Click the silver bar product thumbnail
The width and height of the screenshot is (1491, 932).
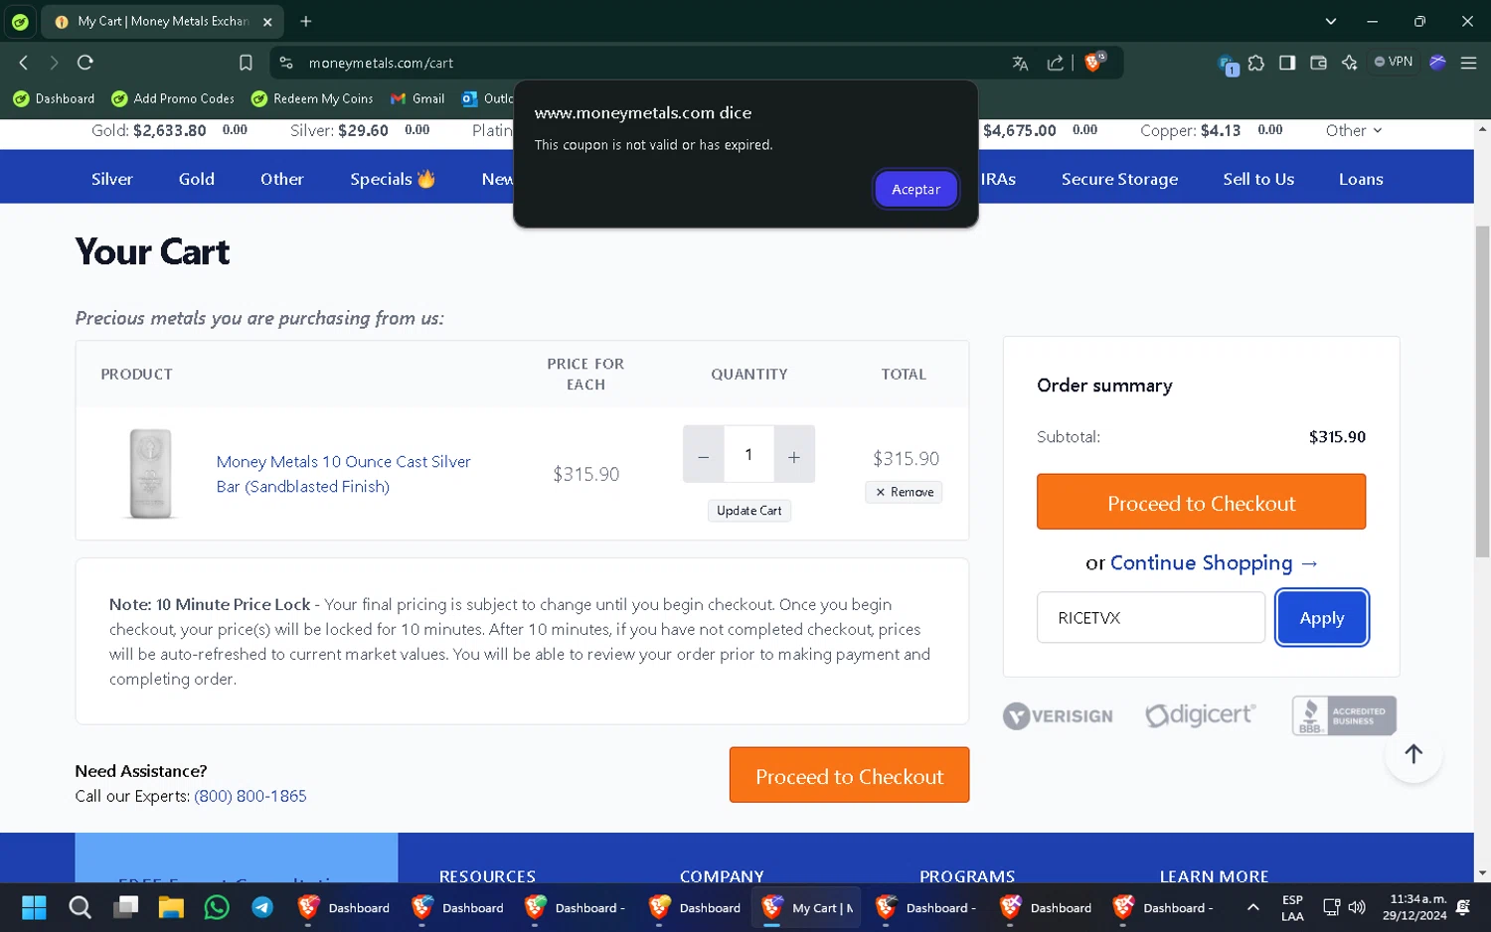(151, 474)
